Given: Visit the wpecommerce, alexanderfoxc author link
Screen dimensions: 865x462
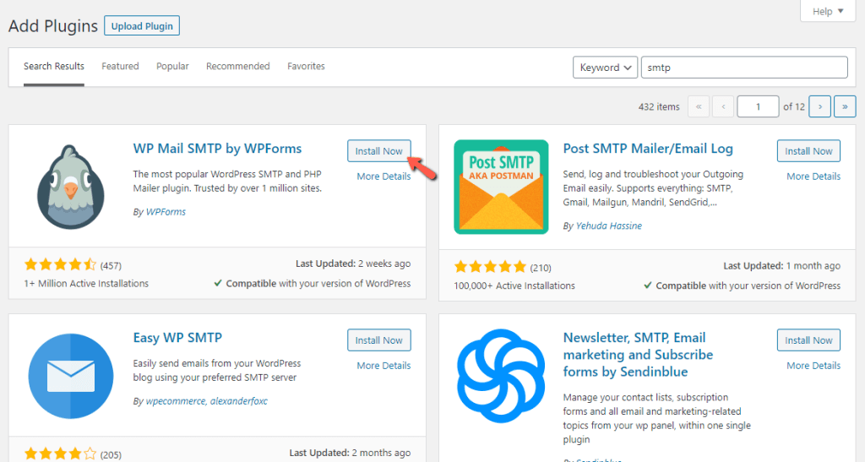Looking at the screenshot, I should point(206,401).
